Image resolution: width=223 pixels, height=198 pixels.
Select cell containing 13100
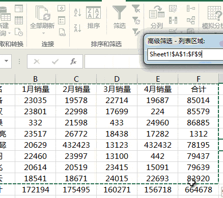tap(117, 156)
